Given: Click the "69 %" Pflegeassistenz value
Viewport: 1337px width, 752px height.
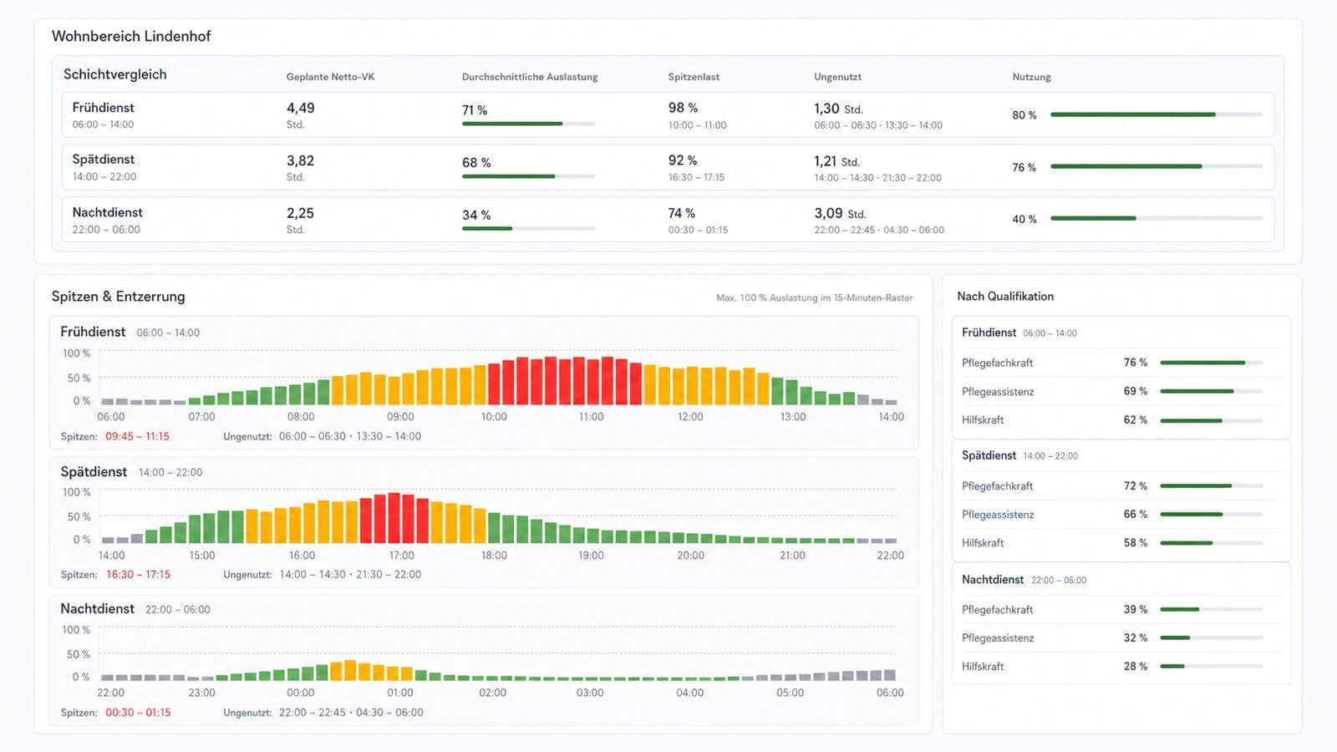Looking at the screenshot, I should 1136,391.
